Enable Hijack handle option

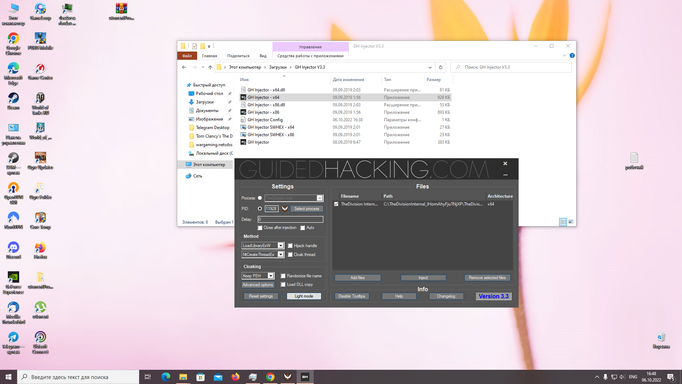(290, 246)
